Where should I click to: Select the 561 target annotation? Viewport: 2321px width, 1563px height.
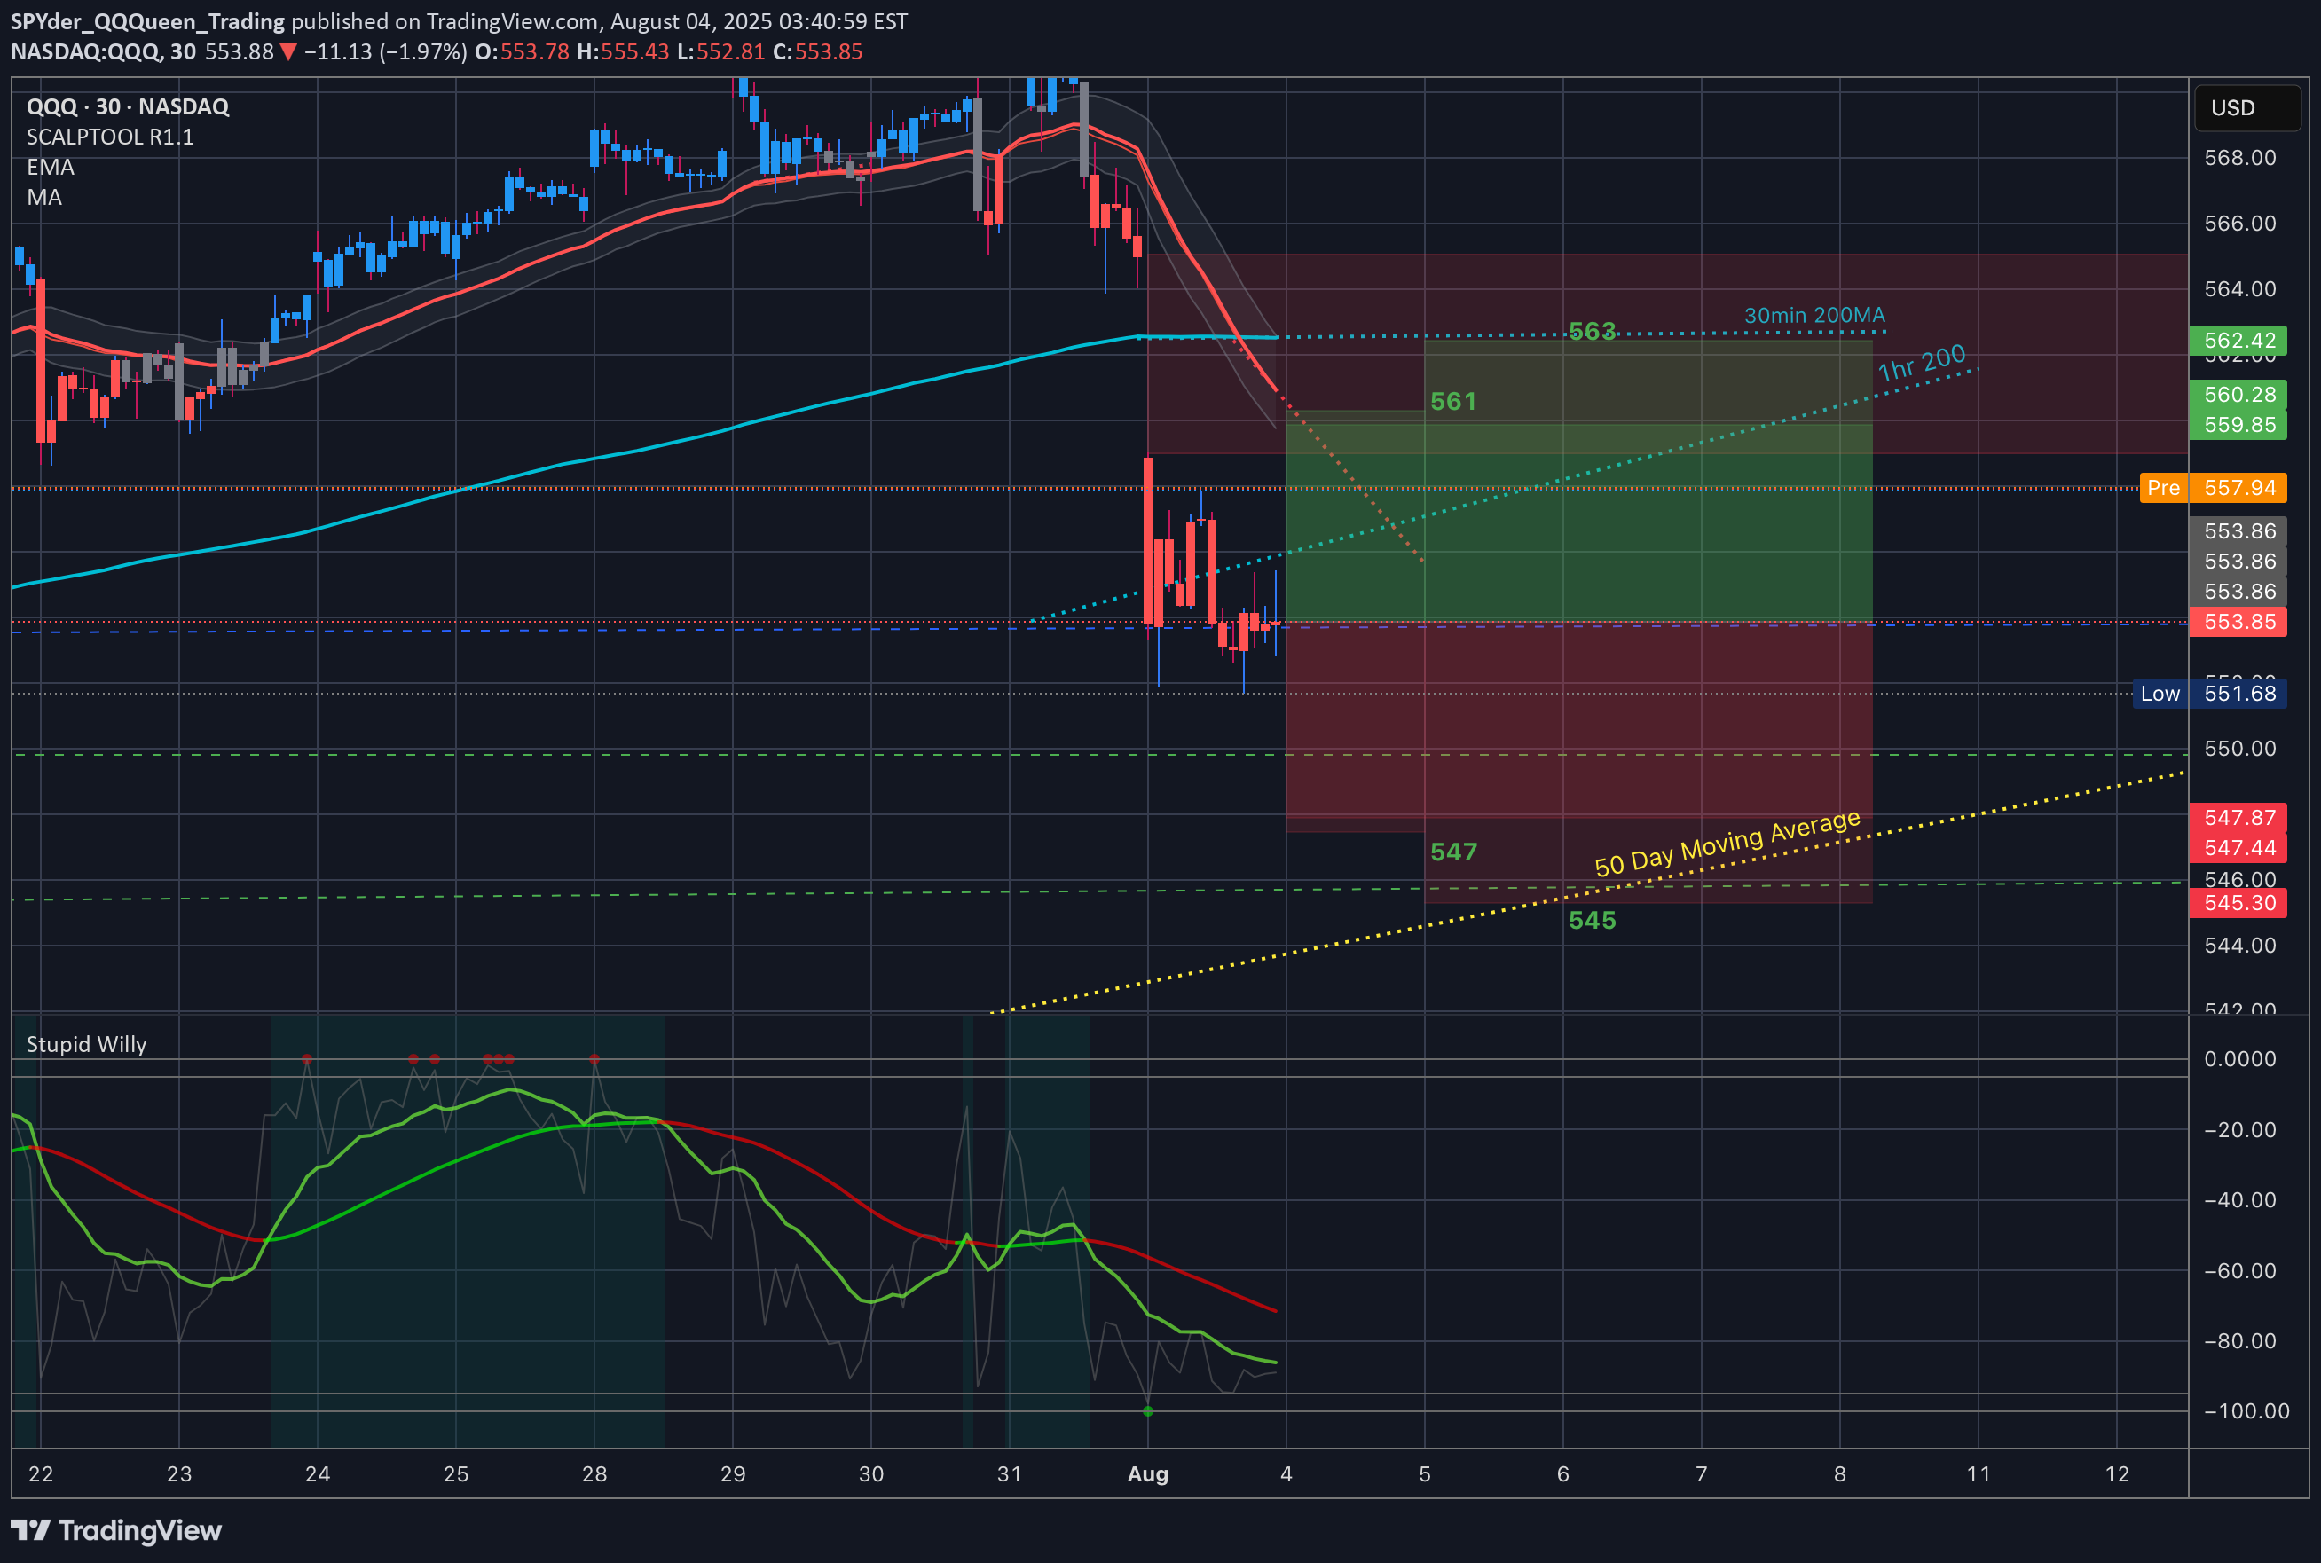[1453, 402]
